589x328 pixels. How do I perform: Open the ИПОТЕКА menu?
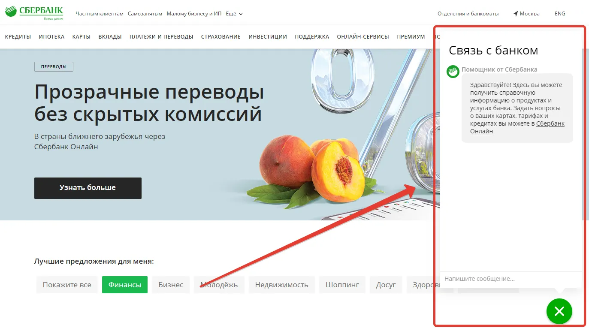[x=51, y=37]
